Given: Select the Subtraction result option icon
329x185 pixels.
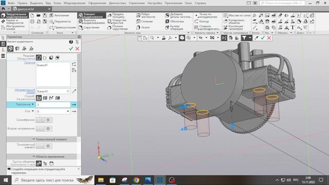Looking at the screenshot, I should [51, 58].
